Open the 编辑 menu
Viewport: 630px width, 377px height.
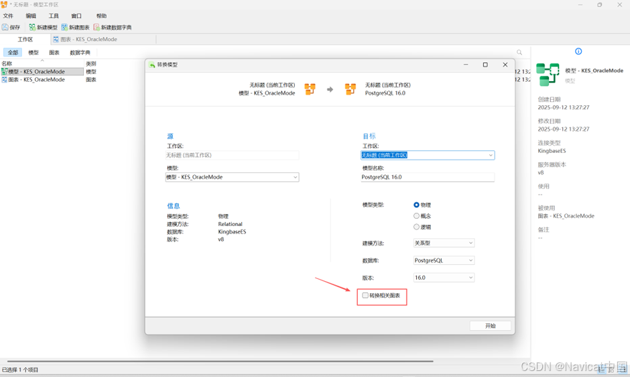click(x=31, y=16)
